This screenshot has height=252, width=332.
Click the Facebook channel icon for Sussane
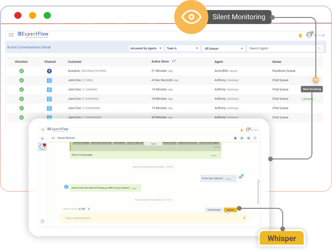coord(49,71)
